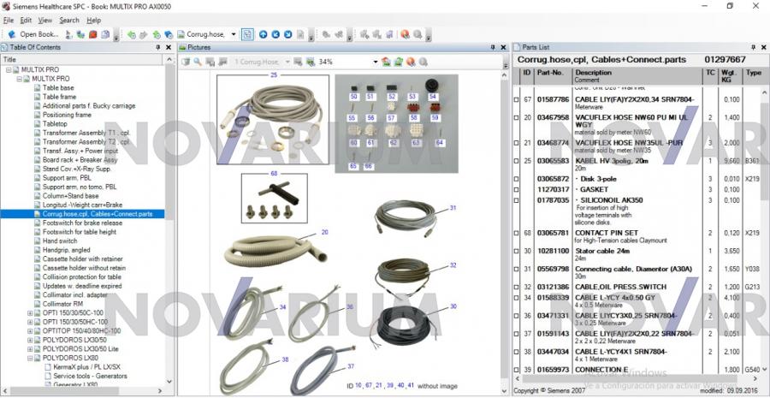Image resolution: width=770 pixels, height=398 pixels.
Task: Click callout number 20 on corrugated hose
Action: point(324,232)
